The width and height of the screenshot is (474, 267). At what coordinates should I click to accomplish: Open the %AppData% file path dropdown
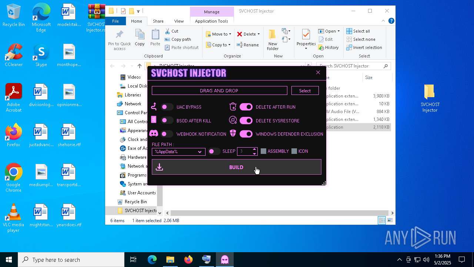pos(178,152)
